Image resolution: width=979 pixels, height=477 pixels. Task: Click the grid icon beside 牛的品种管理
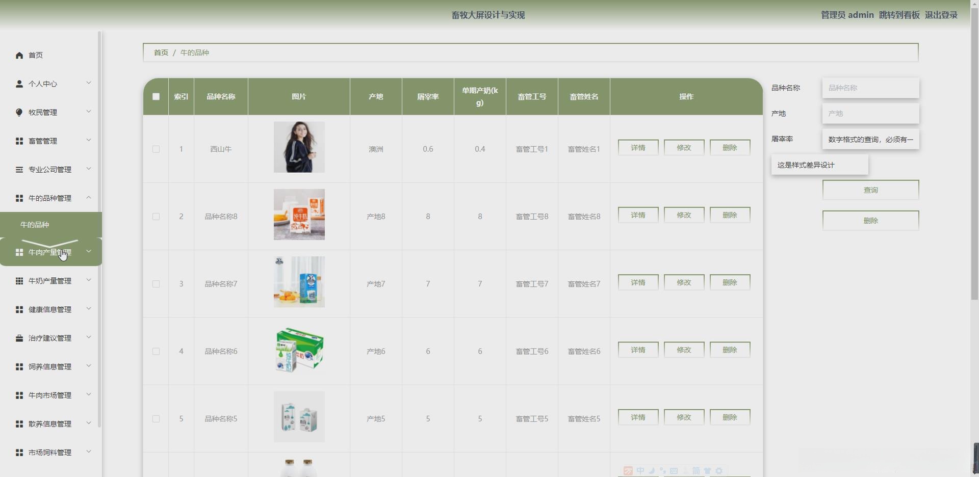[x=19, y=198]
